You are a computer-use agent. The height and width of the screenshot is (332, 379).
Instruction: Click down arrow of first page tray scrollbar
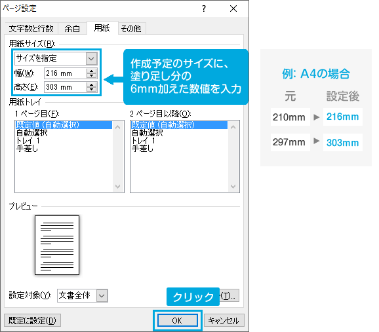tap(118, 187)
